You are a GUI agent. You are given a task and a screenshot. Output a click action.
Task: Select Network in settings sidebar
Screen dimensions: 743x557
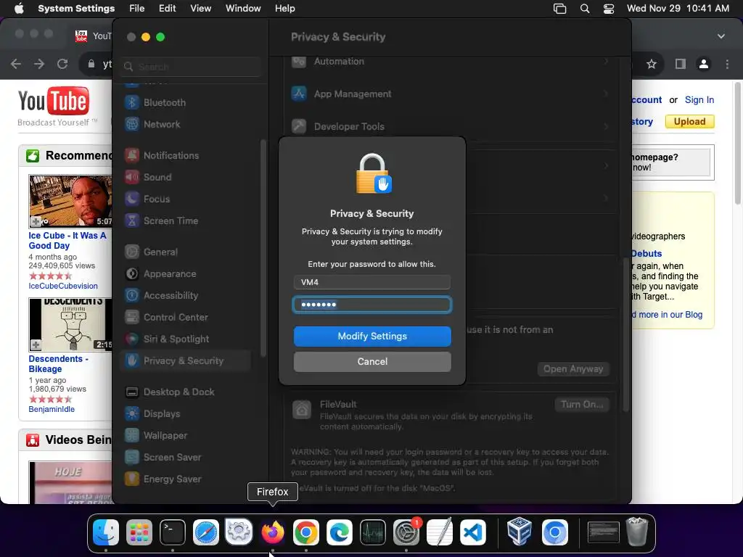coord(185,124)
